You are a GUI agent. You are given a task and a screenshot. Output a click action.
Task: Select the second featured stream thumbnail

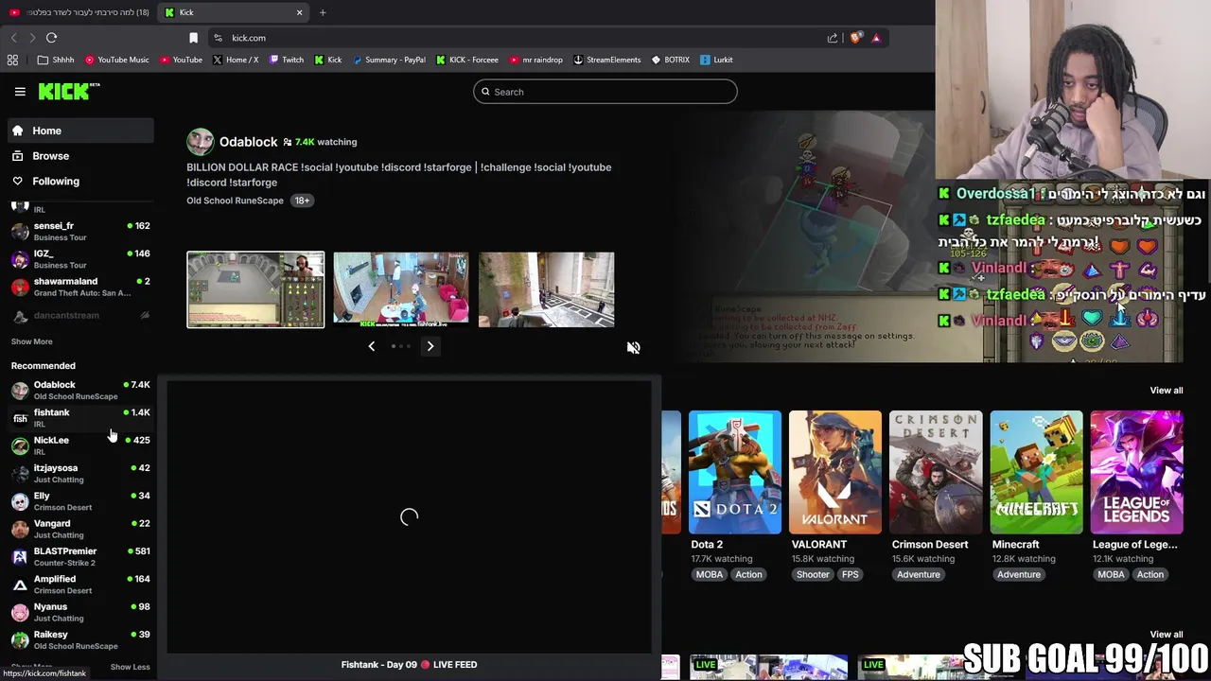point(401,289)
